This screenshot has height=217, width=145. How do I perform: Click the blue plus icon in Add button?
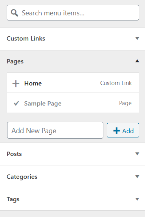pyautogui.click(x=116, y=130)
